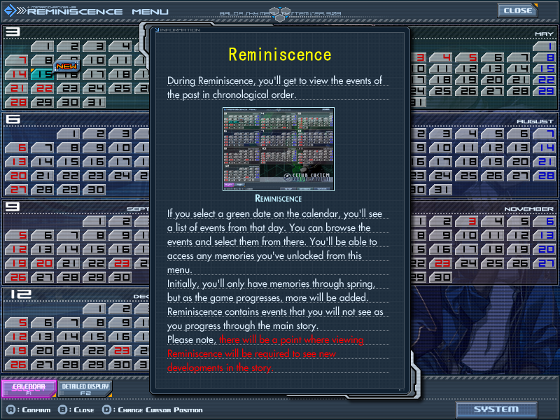This screenshot has width=560, height=420.
Task: Select September 23 on the calendar
Action: tap(120, 263)
